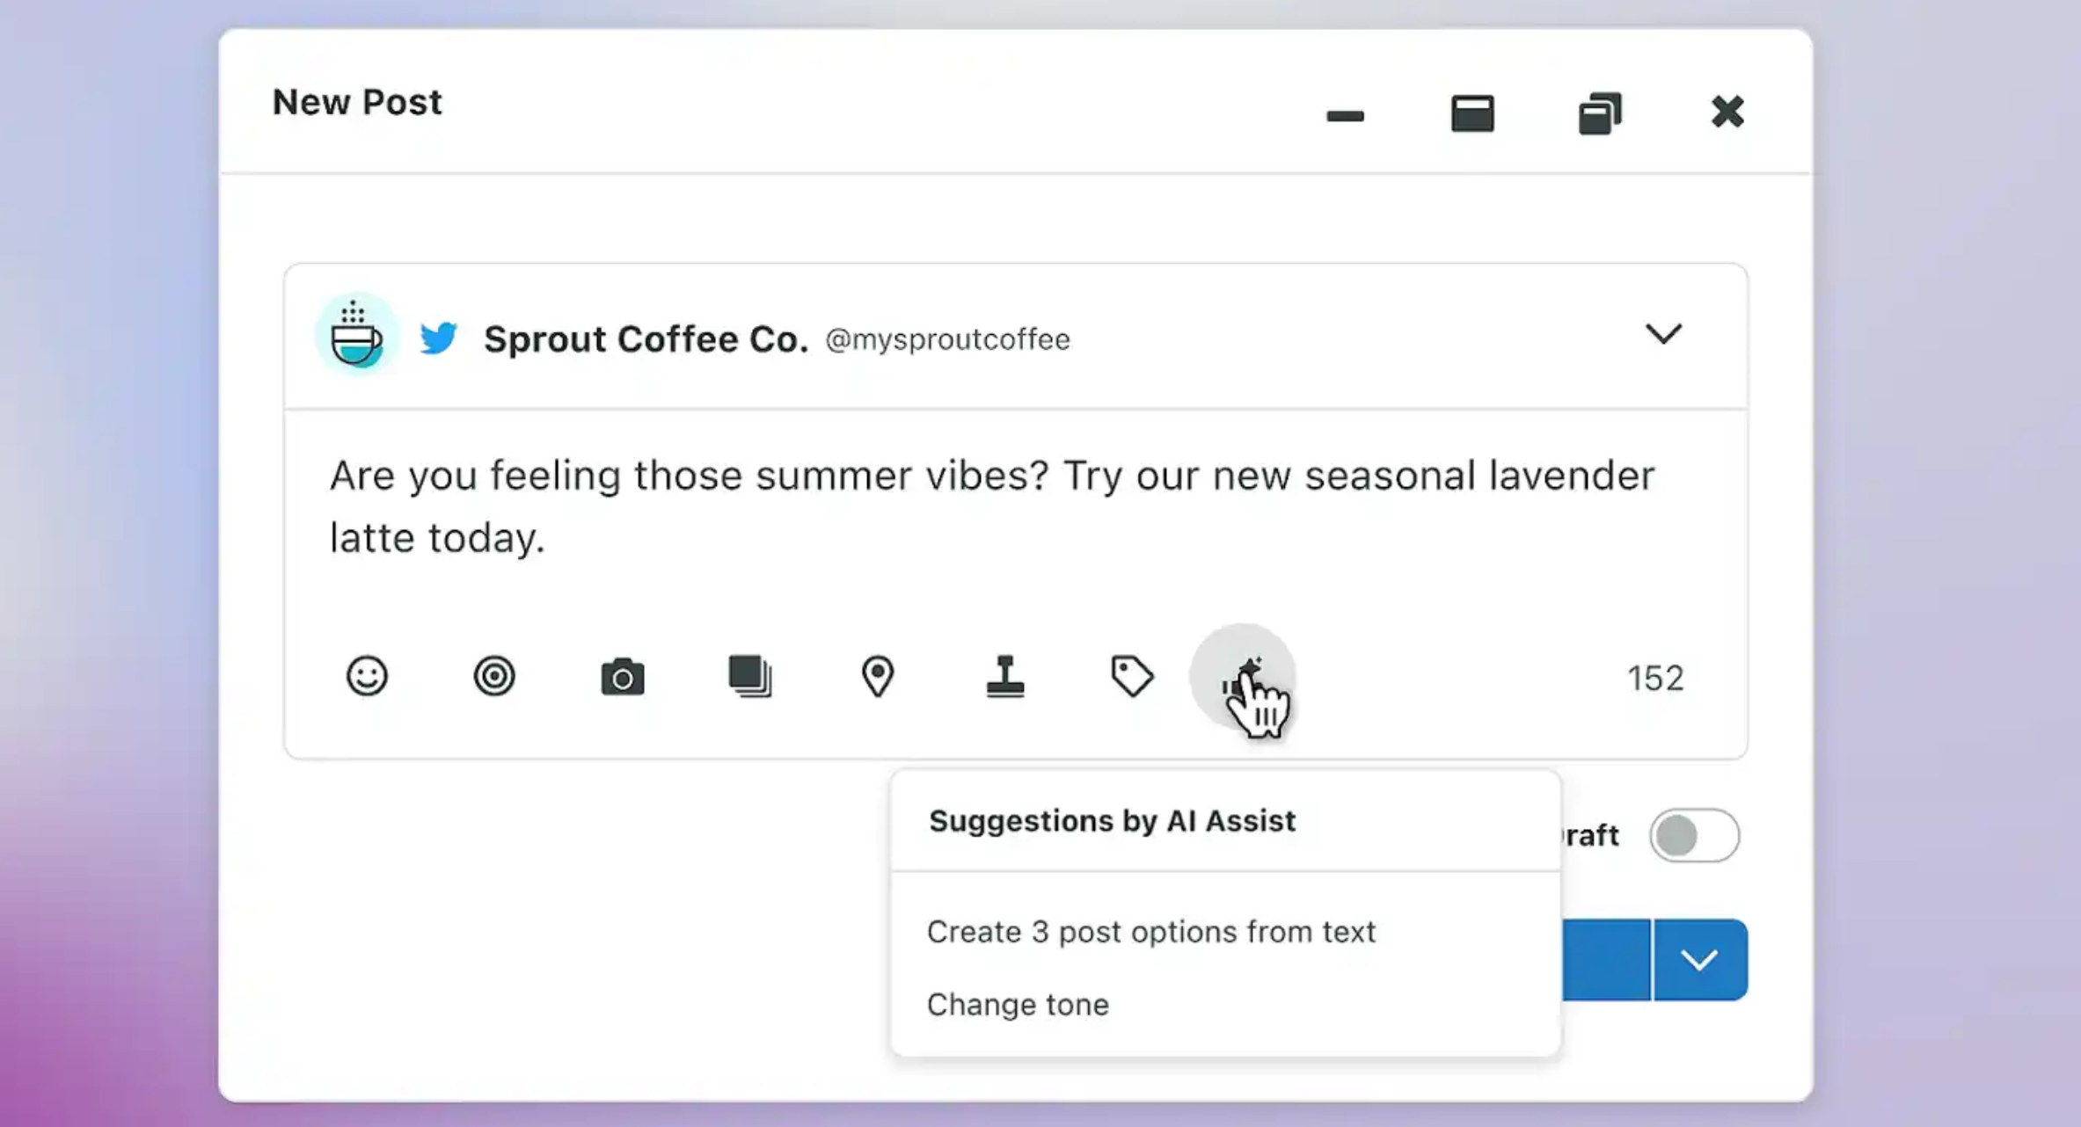Select Create 3 post options from text

click(1150, 932)
